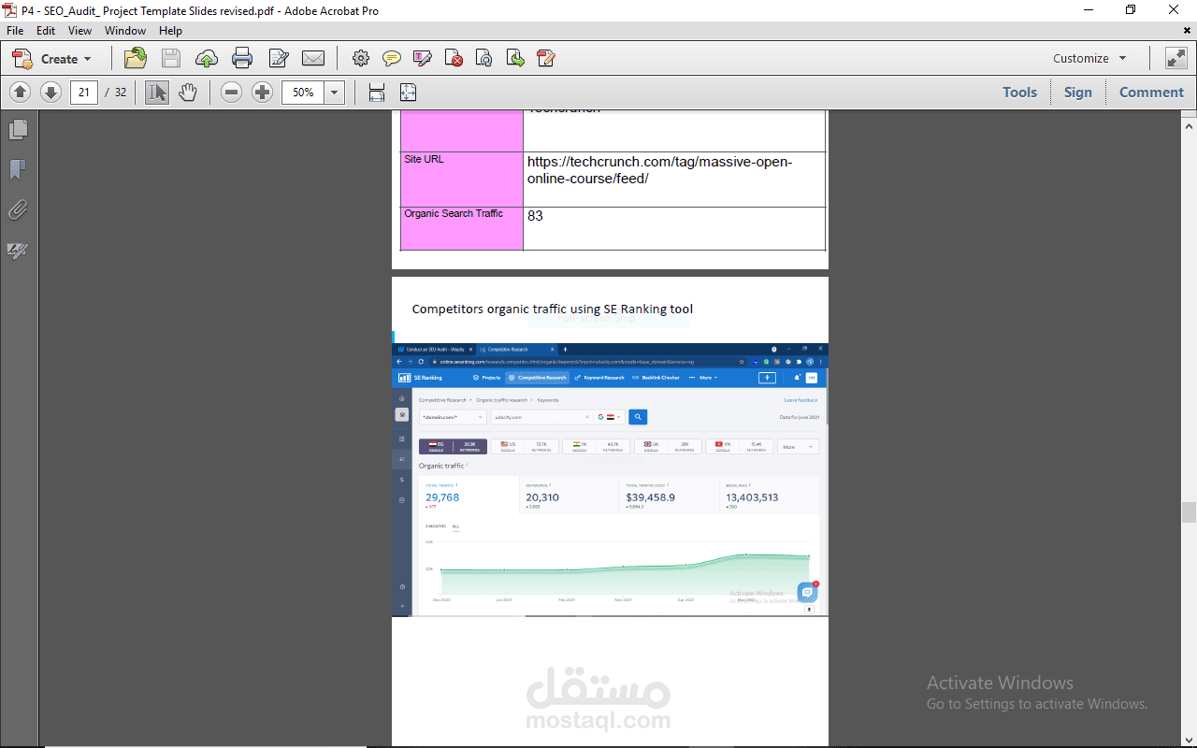Click the Open file folder icon

(136, 59)
